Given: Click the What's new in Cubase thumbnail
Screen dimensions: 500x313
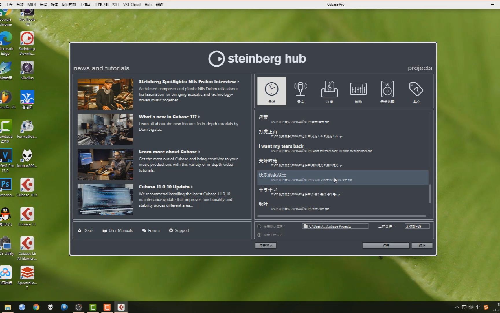Looking at the screenshot, I should pos(105,129).
